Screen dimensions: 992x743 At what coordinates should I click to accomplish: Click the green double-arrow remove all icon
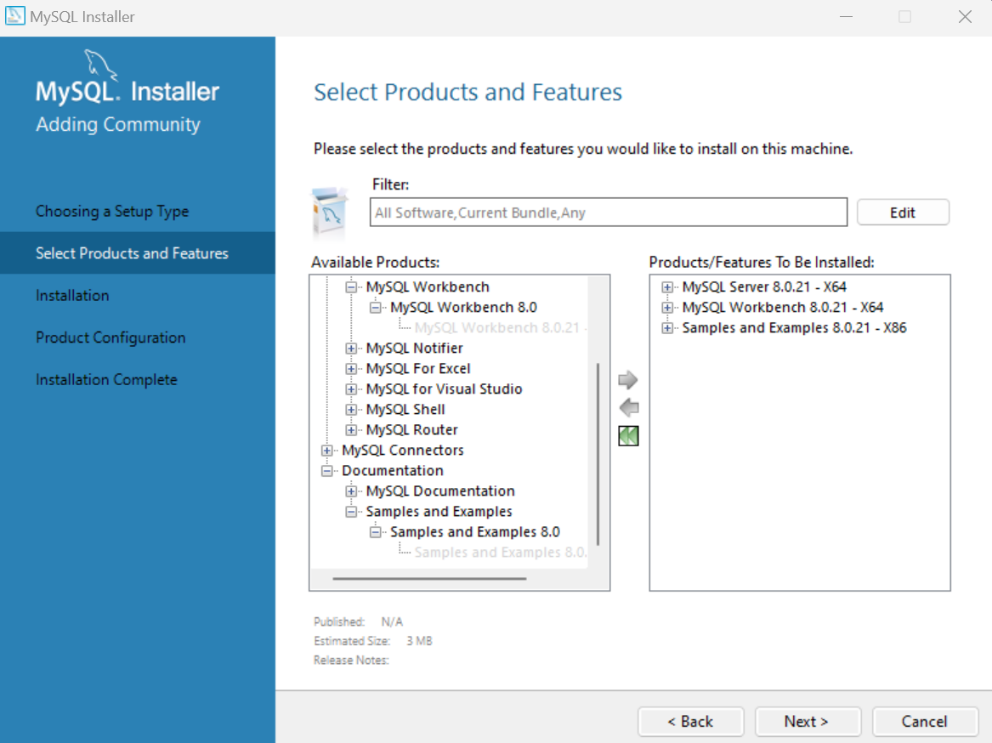(x=628, y=435)
